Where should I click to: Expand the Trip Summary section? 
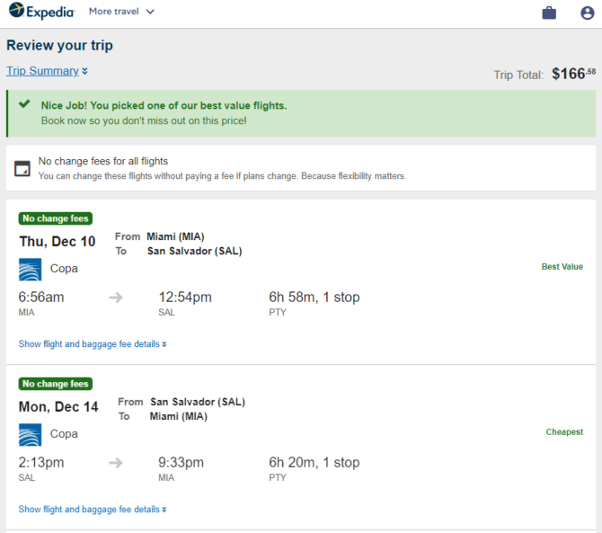(47, 71)
